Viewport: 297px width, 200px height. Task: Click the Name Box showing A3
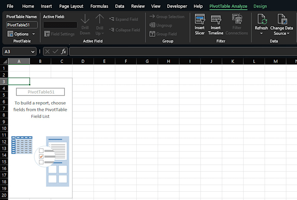[16, 52]
